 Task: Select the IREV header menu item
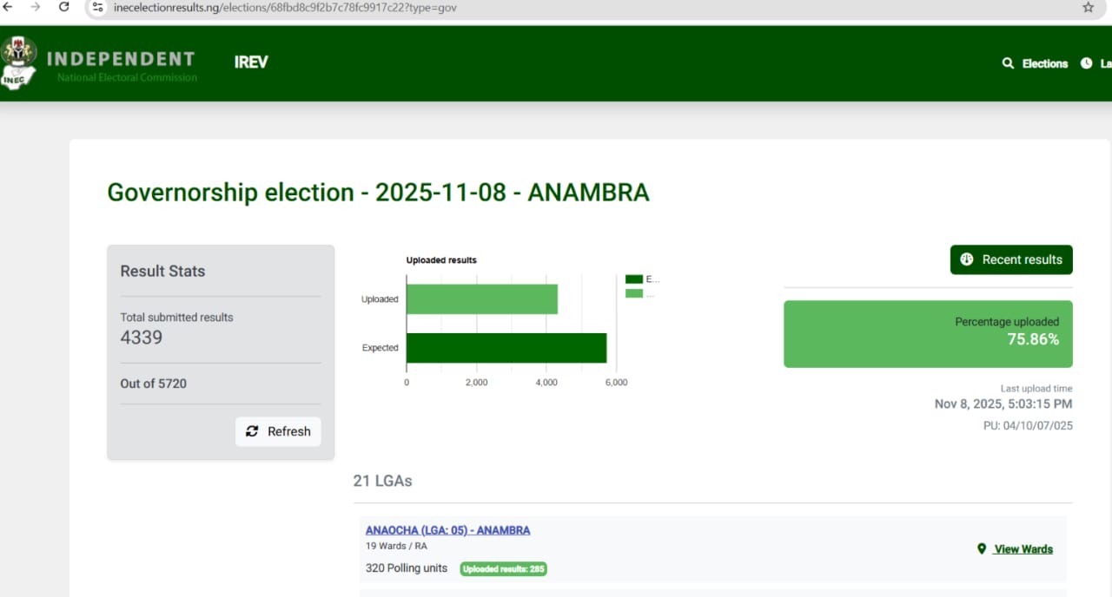pos(250,62)
